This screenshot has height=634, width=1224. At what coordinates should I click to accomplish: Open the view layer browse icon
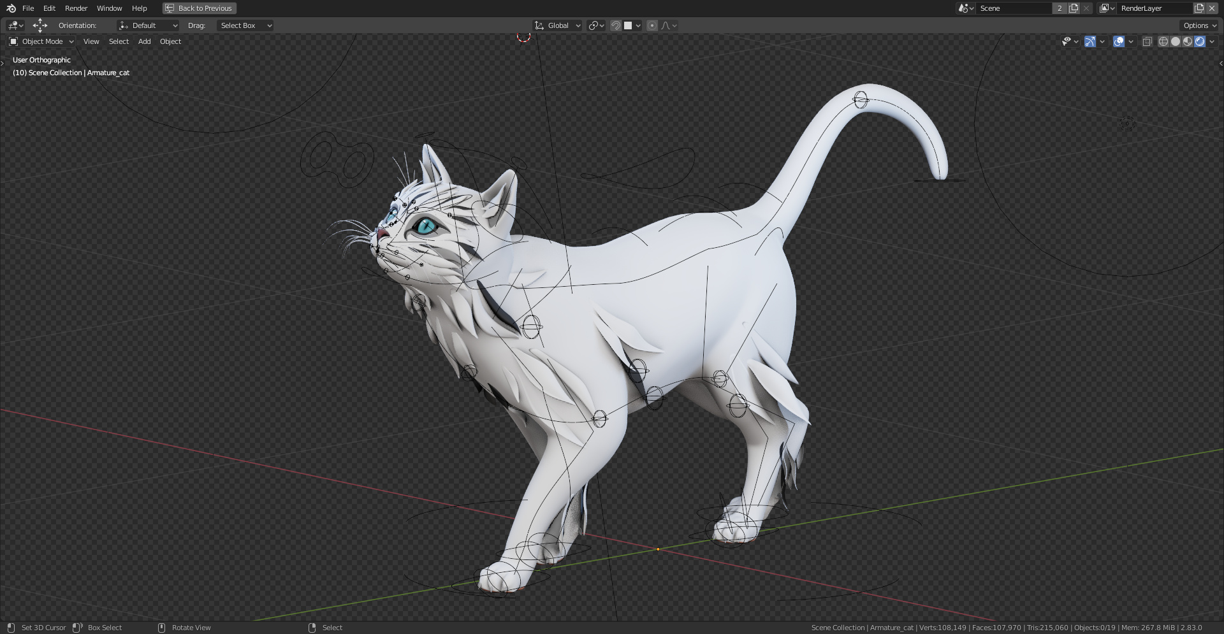tap(1107, 8)
